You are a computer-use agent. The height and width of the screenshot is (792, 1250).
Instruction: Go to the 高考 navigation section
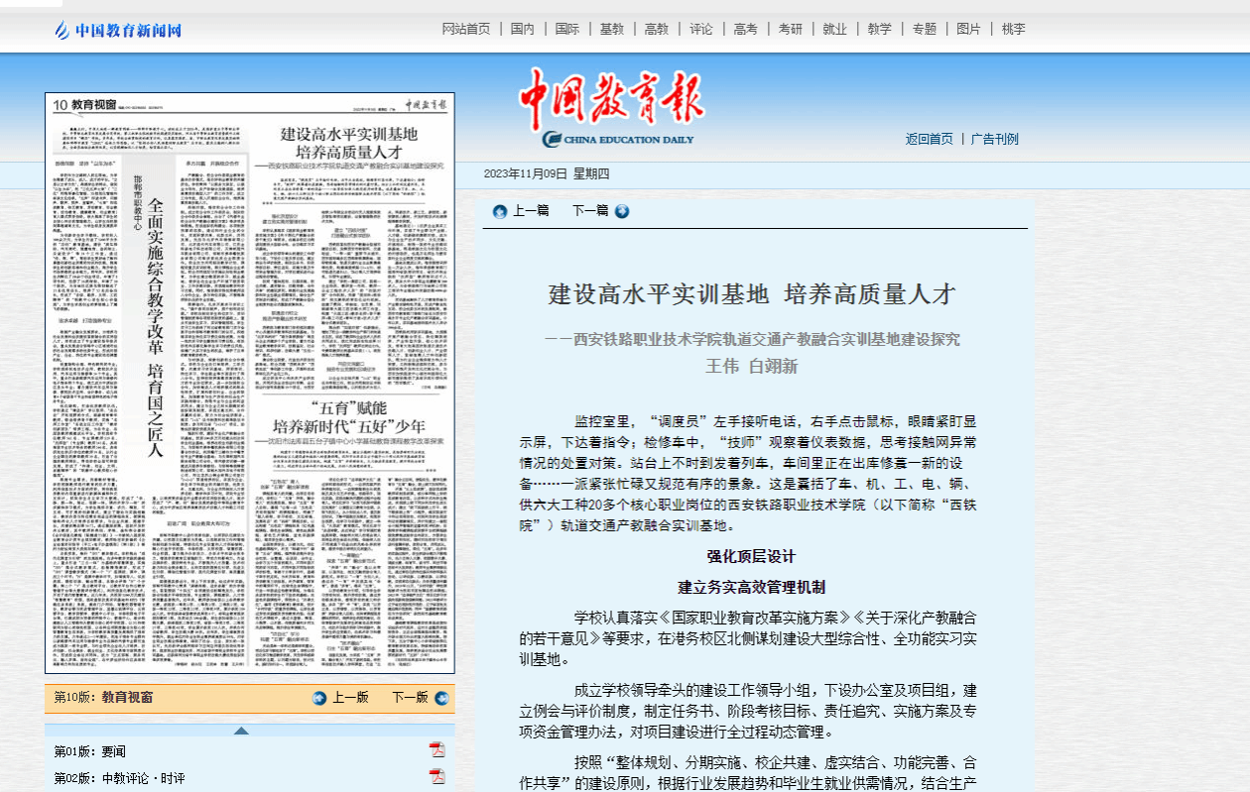coord(745,29)
